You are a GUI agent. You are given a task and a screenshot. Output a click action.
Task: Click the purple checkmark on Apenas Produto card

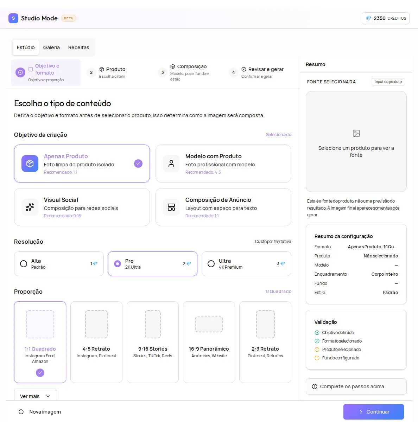click(138, 164)
